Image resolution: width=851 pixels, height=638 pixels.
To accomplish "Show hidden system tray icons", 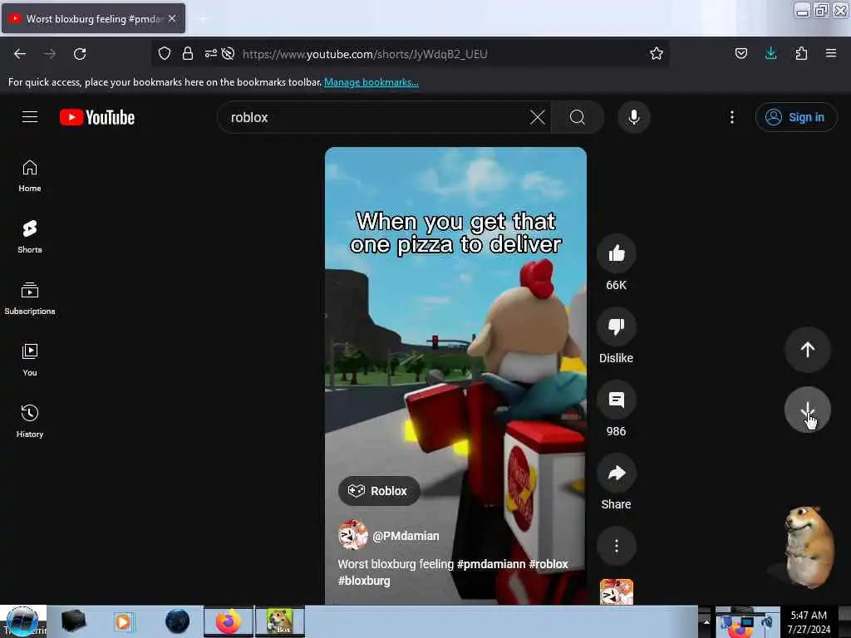I will 706,621.
